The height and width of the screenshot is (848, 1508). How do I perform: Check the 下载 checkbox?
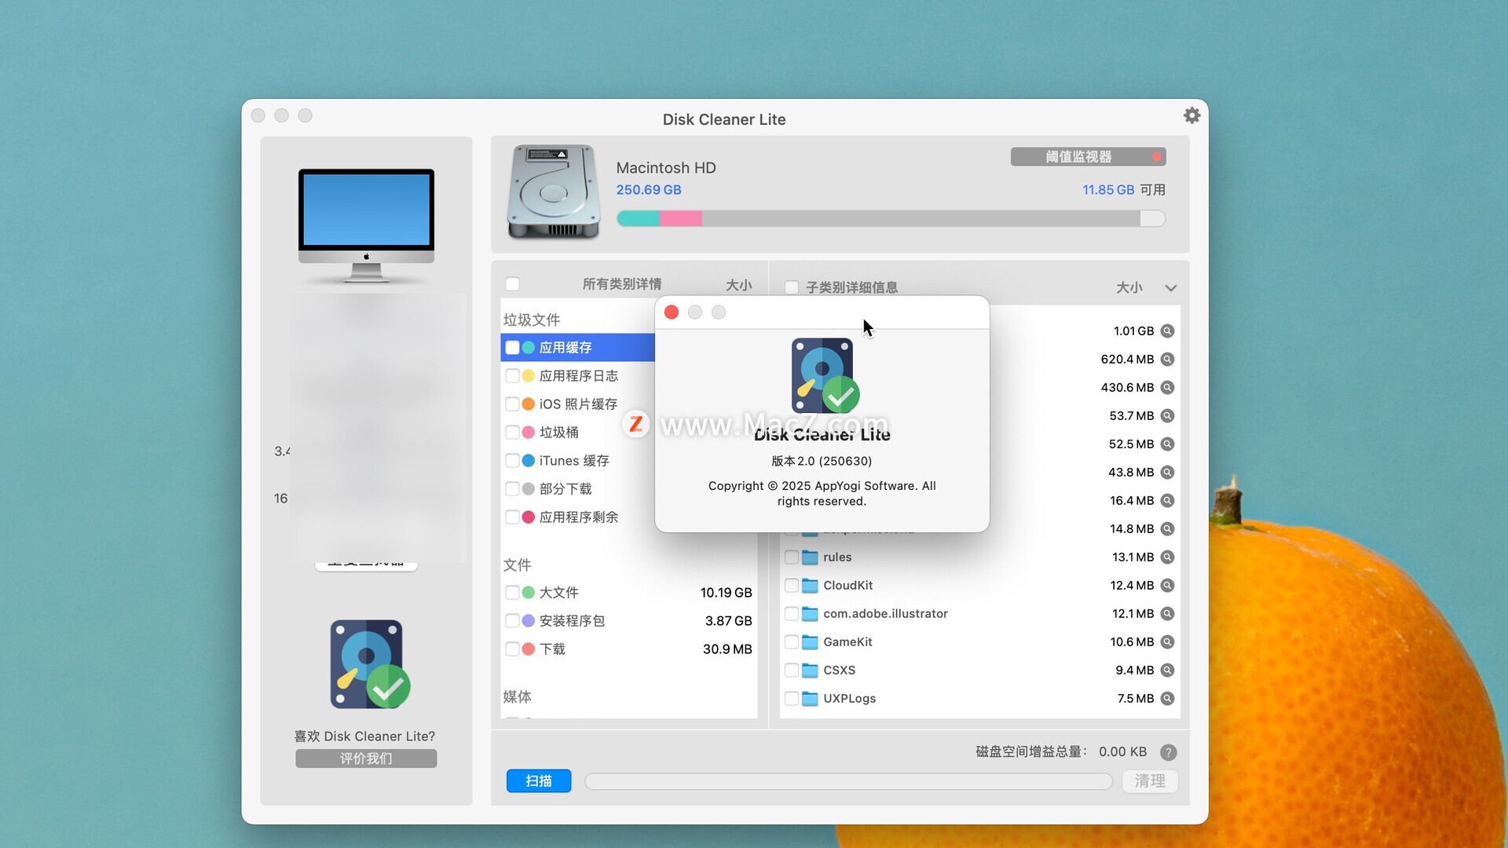(x=512, y=649)
